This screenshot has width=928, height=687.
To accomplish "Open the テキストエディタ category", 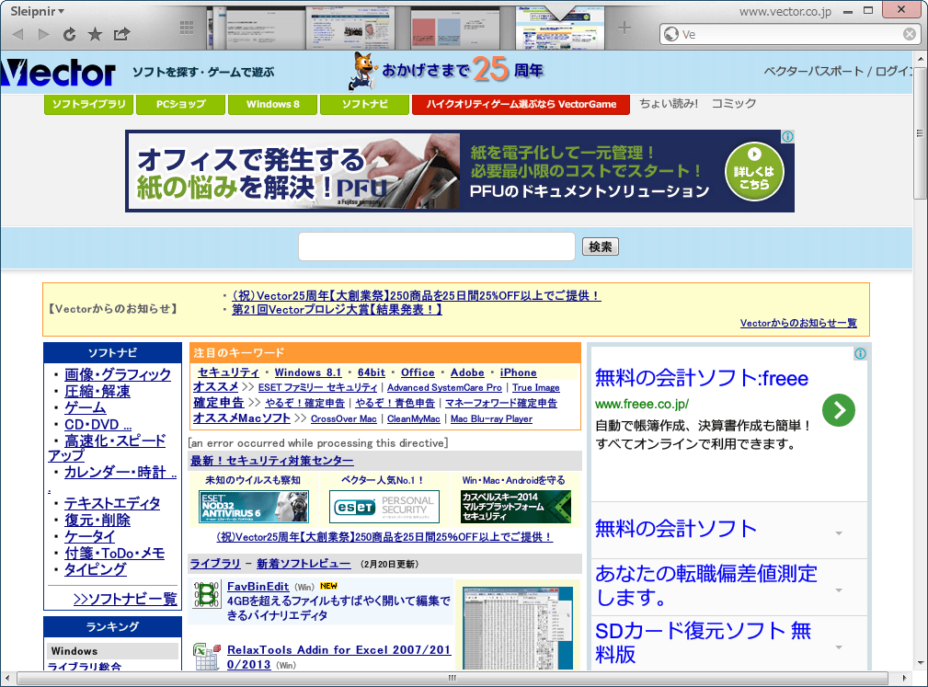I will coord(112,504).
